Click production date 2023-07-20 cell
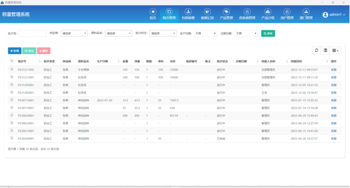Screen dimensions: 350x188 (105, 100)
